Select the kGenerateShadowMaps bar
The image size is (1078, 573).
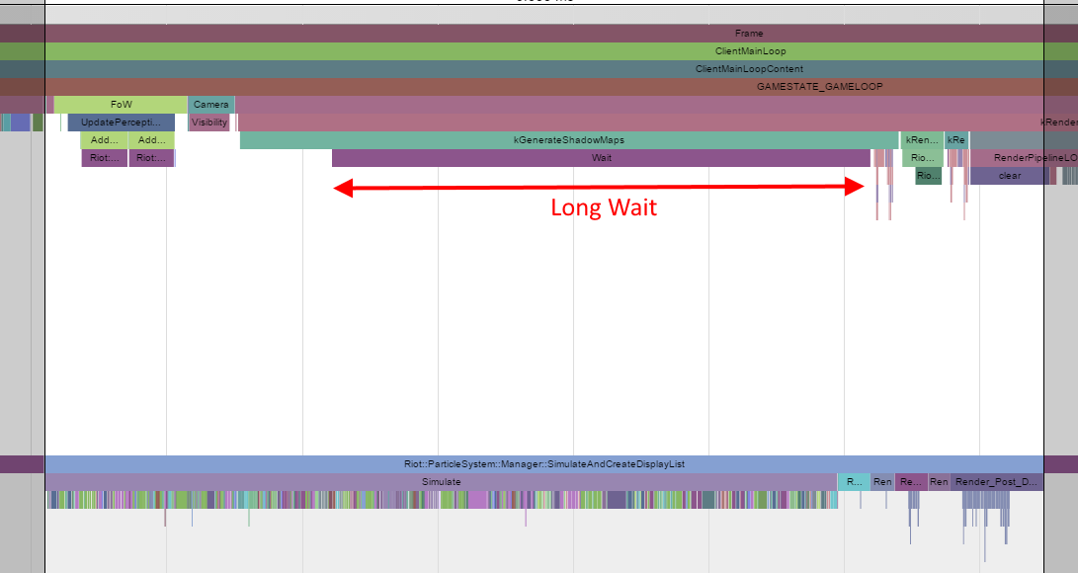(x=568, y=140)
